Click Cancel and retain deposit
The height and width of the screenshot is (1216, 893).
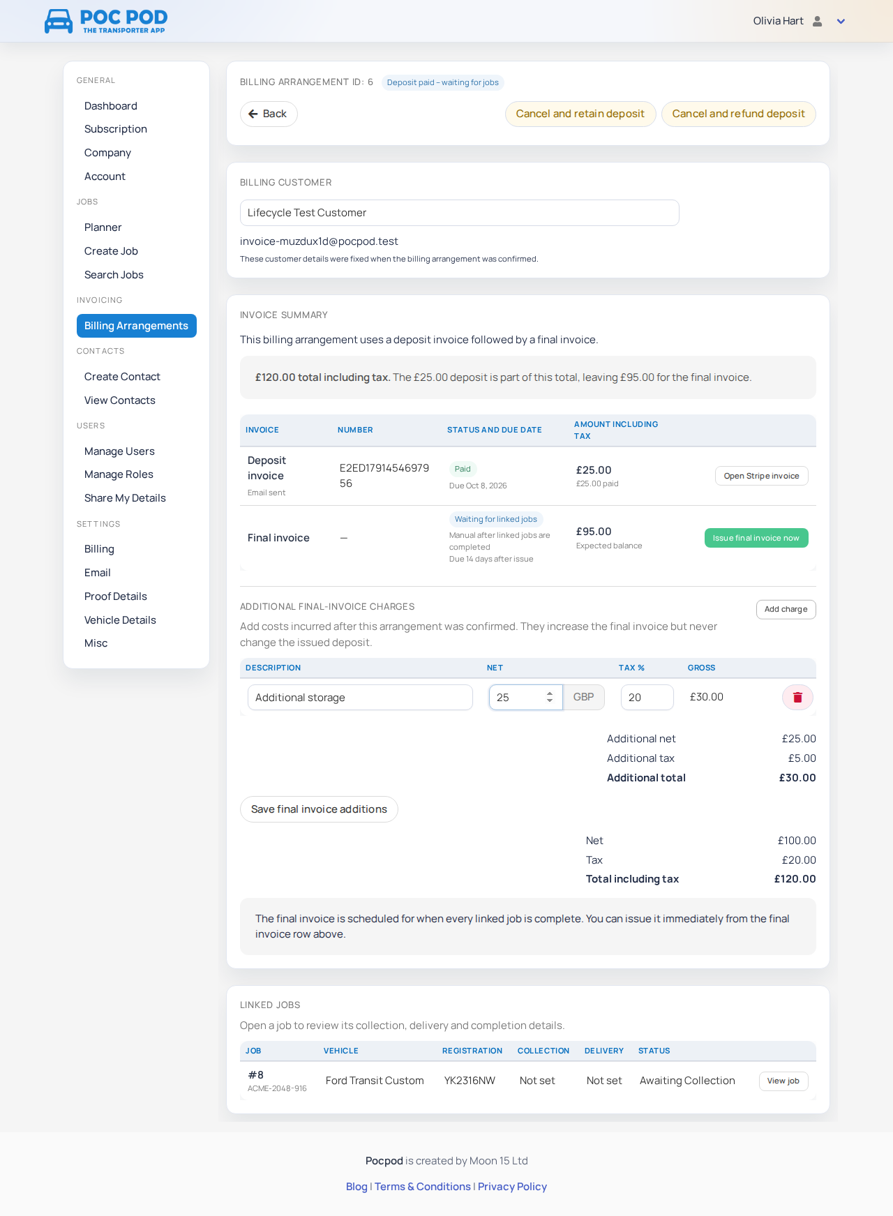[x=580, y=114]
